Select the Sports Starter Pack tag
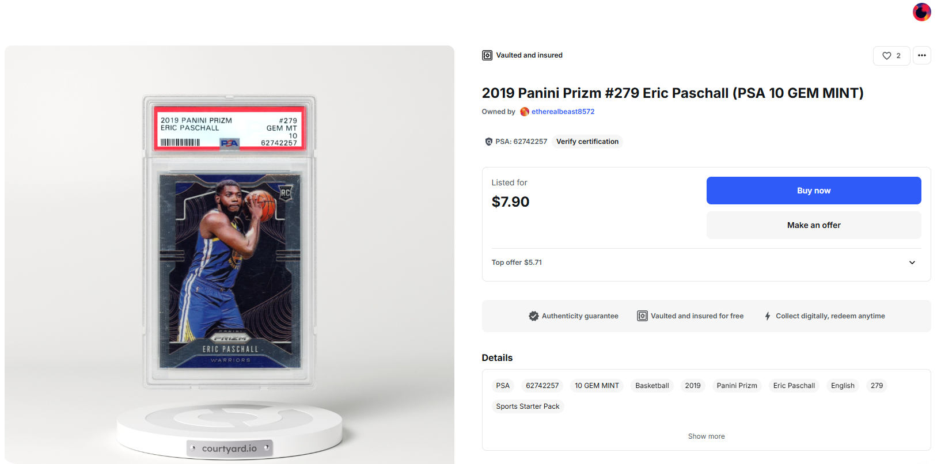This screenshot has width=941, height=464. [x=528, y=406]
